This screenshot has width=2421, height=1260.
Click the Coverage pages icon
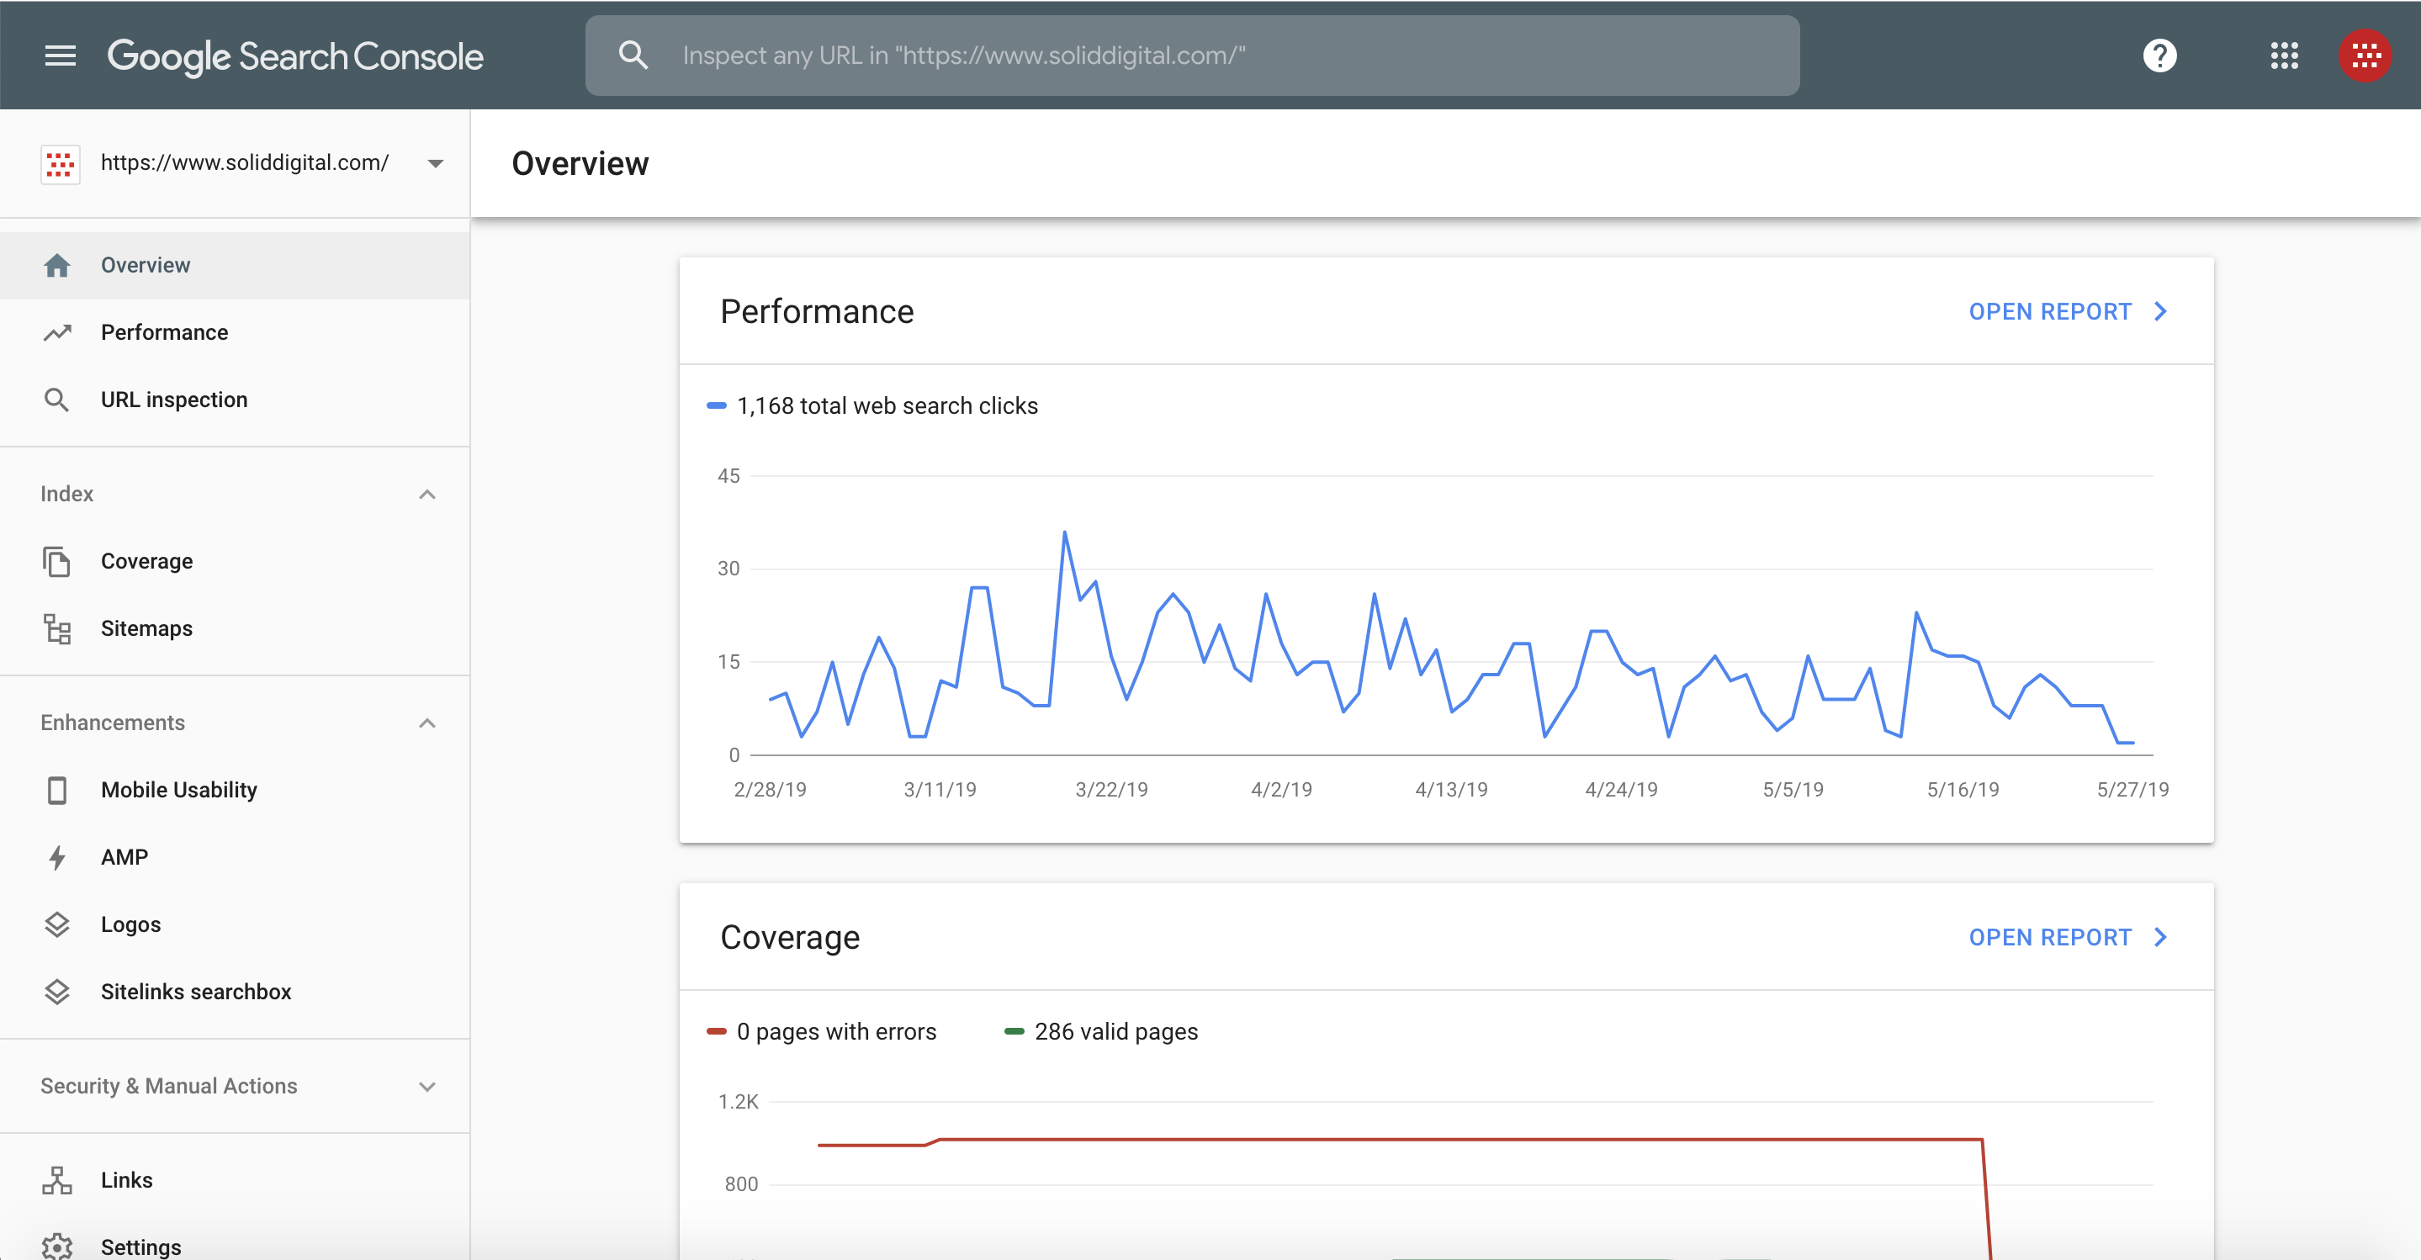tap(57, 562)
